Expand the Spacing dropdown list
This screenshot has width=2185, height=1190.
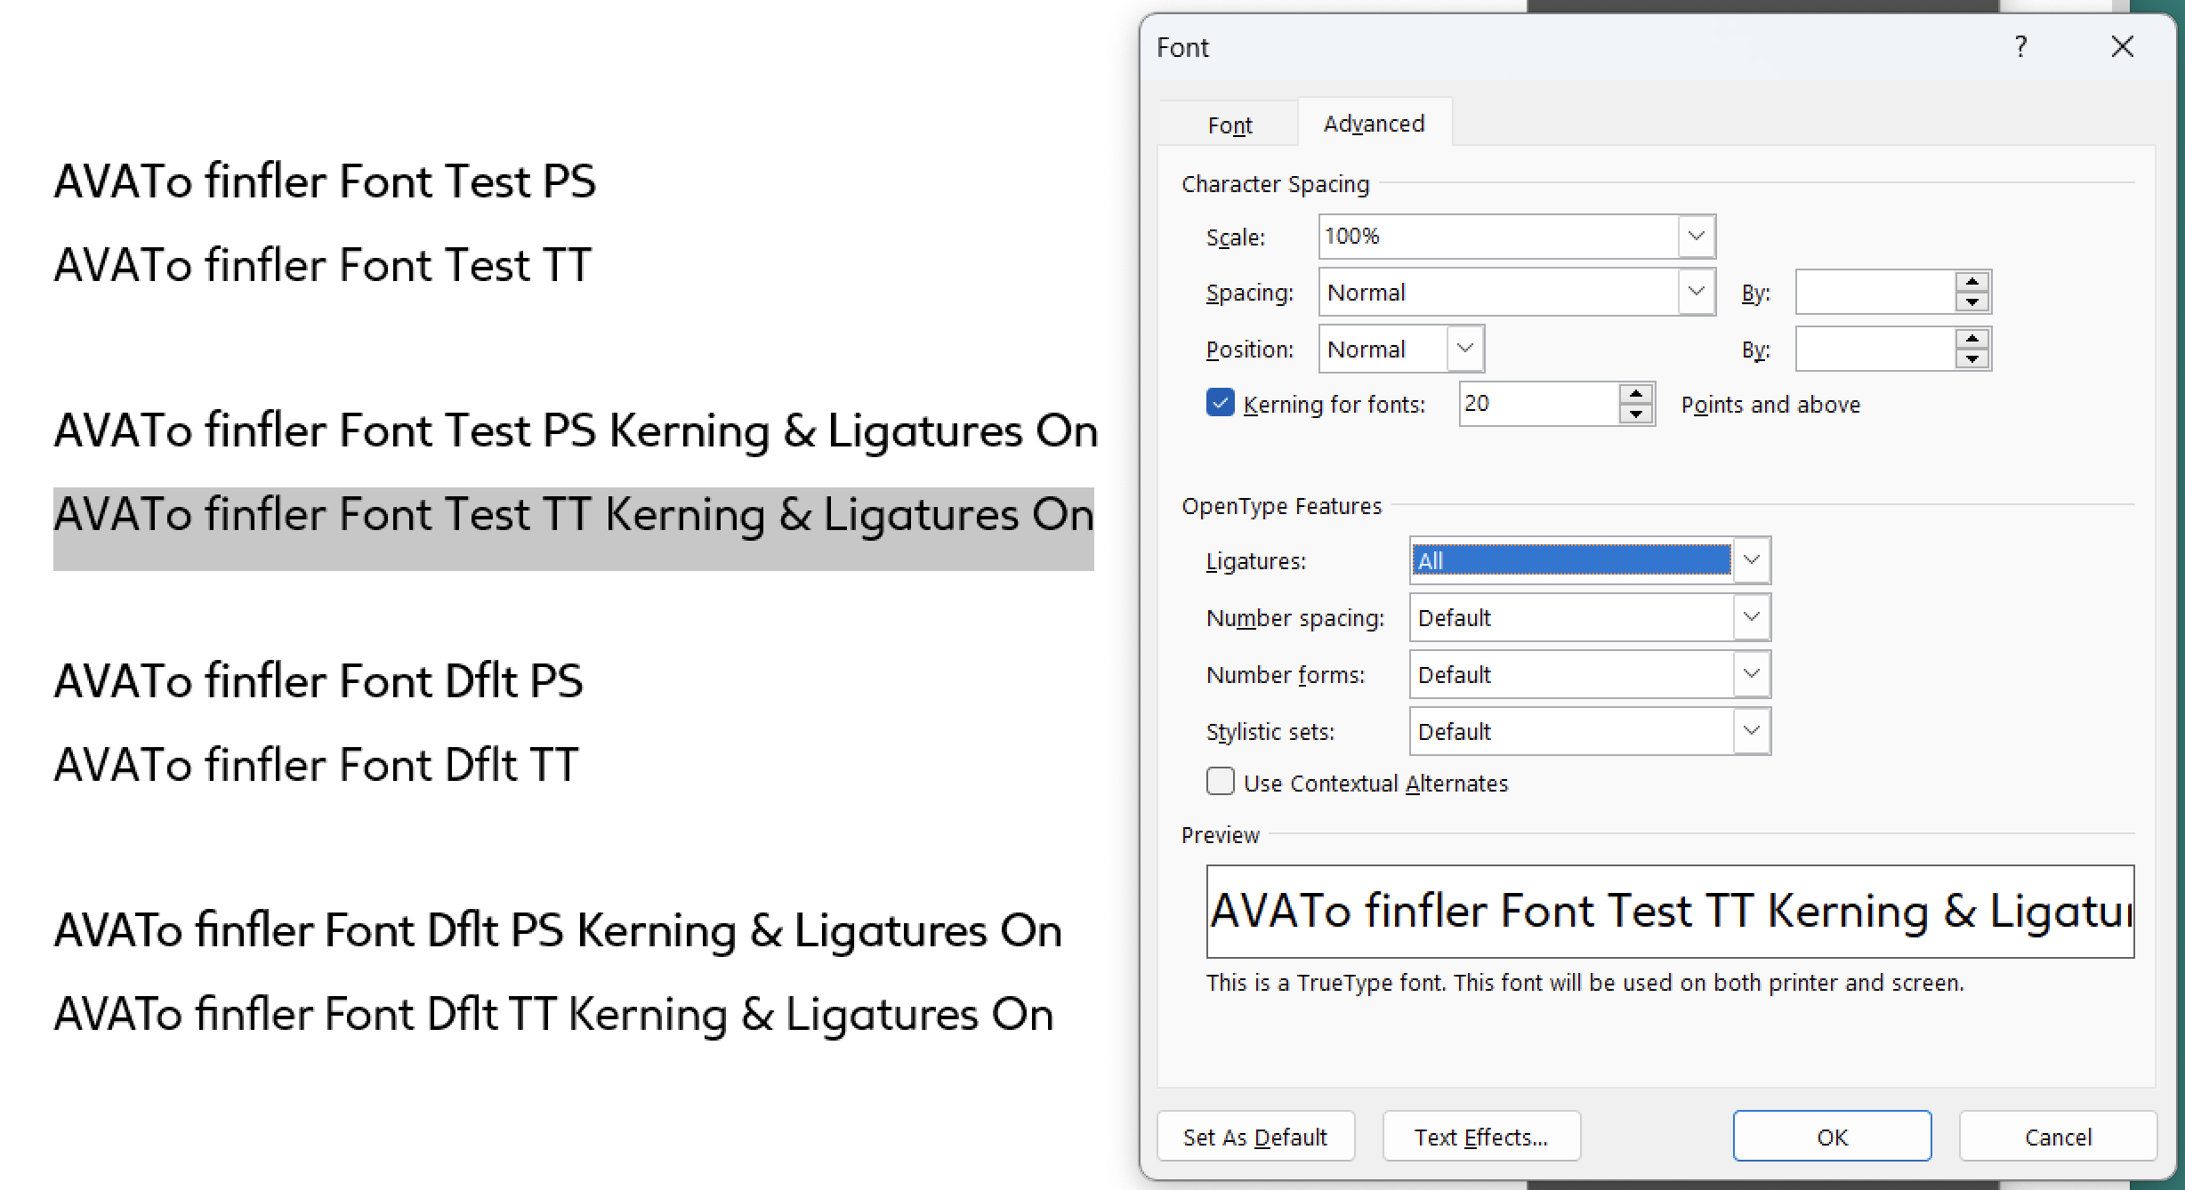[1696, 292]
